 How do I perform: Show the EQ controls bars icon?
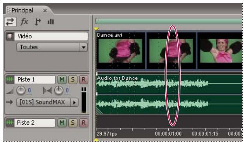pos(51,22)
